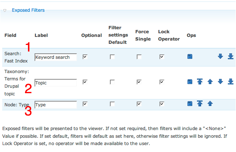The image size is (236, 152).
Task: Move Node: Type filter to top
Action: click(200, 103)
